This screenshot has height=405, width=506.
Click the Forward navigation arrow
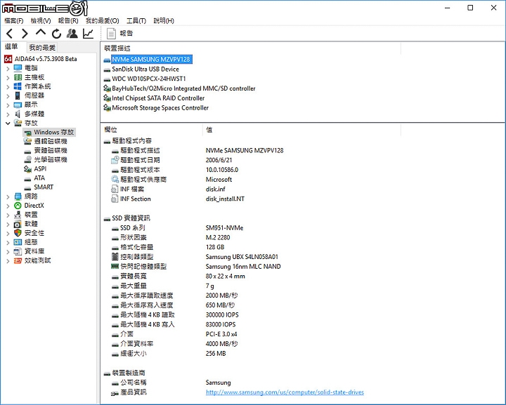tap(25, 34)
